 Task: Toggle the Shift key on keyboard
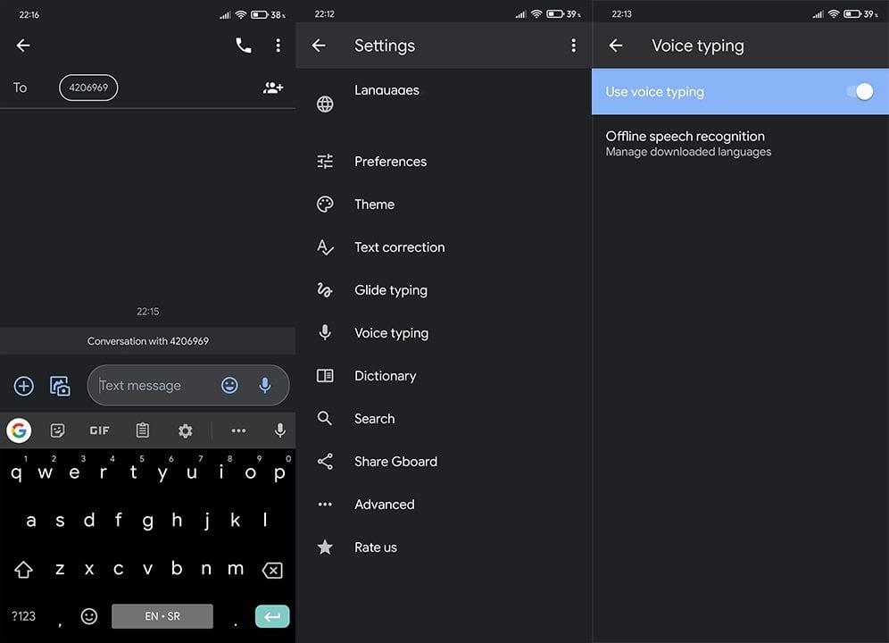pyautogui.click(x=23, y=569)
